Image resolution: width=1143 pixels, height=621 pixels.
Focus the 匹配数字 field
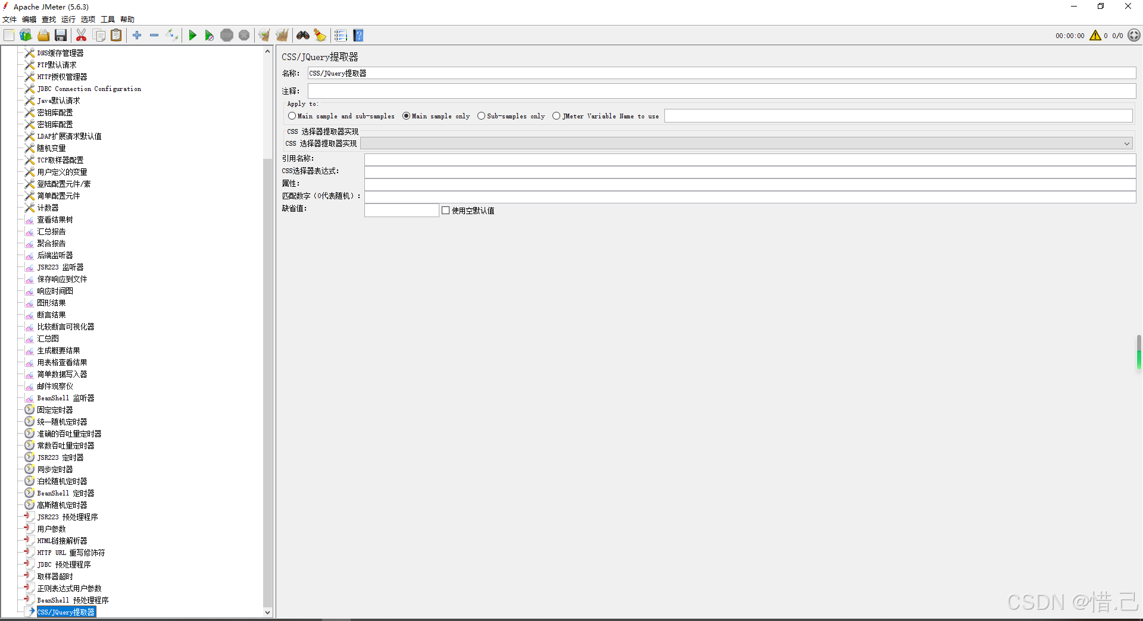pos(750,196)
